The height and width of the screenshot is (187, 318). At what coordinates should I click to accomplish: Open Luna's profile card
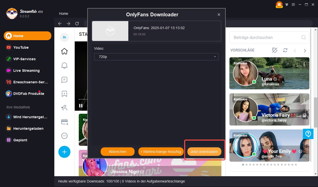tap(269, 73)
